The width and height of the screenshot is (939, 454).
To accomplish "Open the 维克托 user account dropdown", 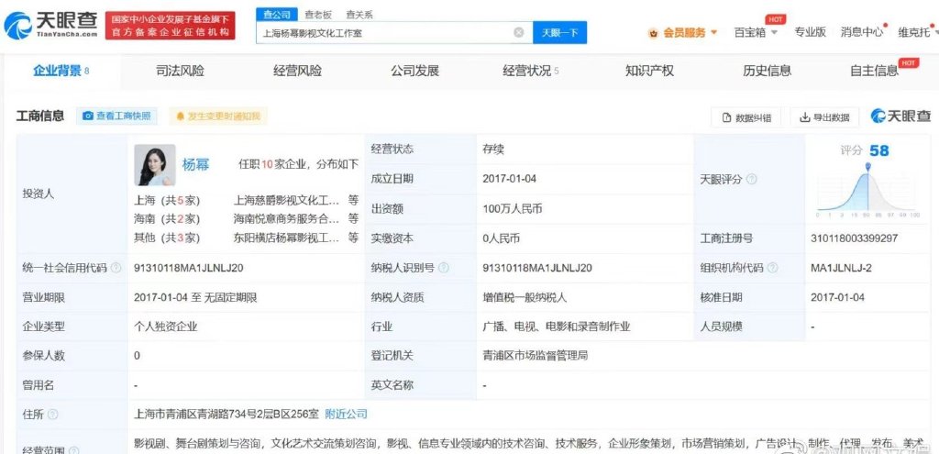I will [916, 32].
